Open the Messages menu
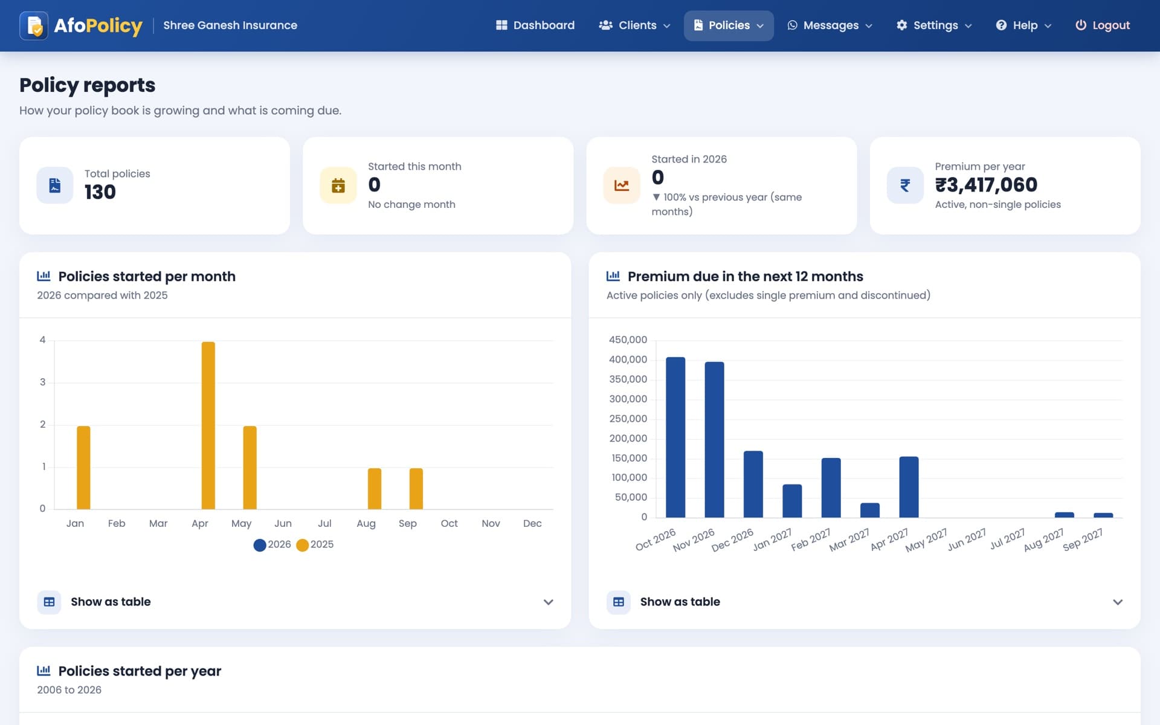The width and height of the screenshot is (1160, 725). coord(830,25)
